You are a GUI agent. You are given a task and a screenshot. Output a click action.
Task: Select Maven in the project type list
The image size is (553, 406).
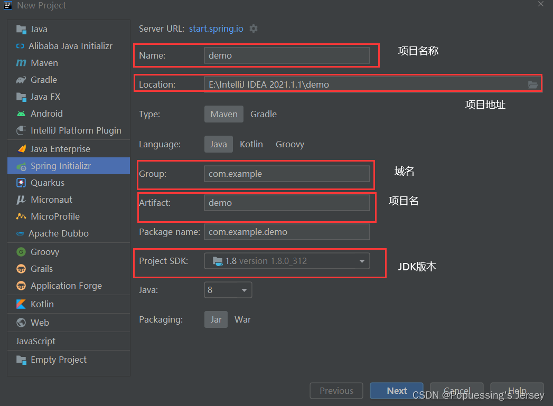coord(69,63)
